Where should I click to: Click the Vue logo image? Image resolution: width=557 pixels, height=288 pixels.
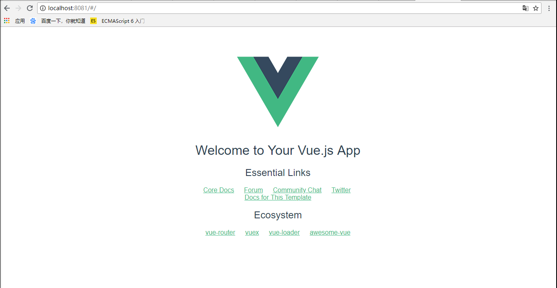(x=278, y=92)
